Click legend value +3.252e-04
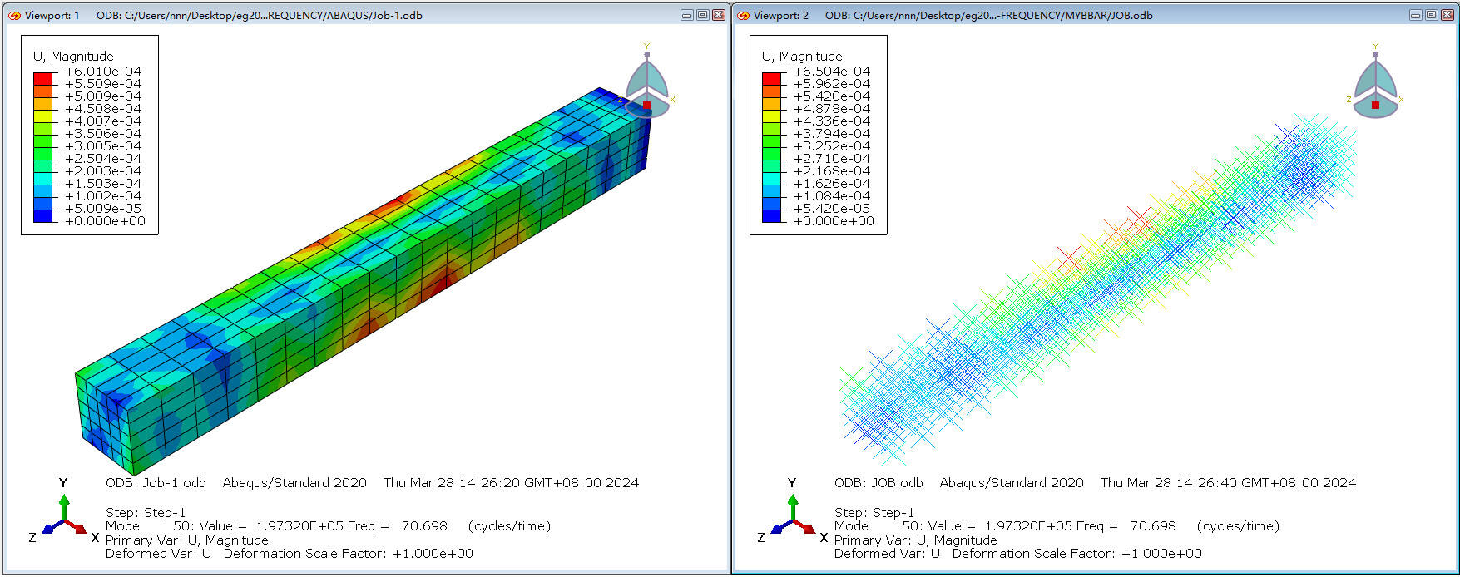The image size is (1460, 577). (x=832, y=146)
